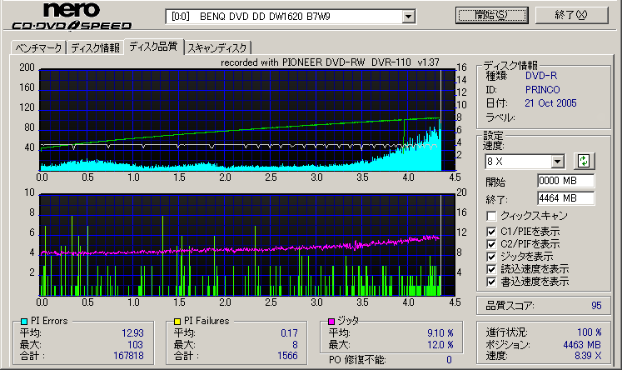Image resolution: width=622 pixels, height=370 pixels.
Task: Uncheck the ジッタを表示 checkbox
Action: 491,257
